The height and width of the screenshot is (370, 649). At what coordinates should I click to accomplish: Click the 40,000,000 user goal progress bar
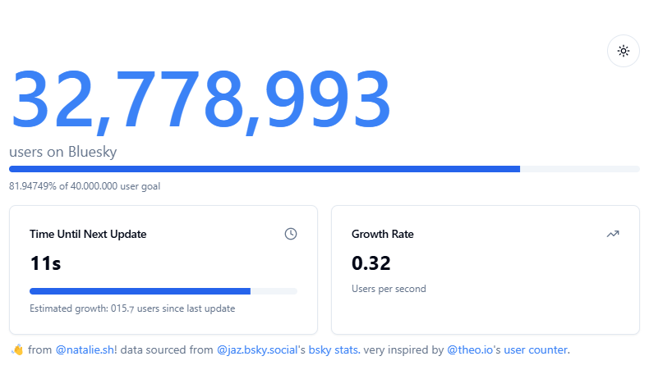click(324, 169)
